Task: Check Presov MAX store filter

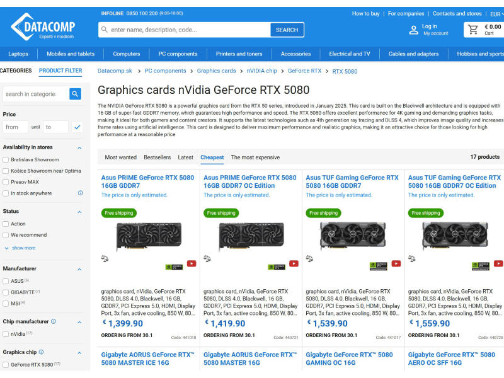Action: 6,182
